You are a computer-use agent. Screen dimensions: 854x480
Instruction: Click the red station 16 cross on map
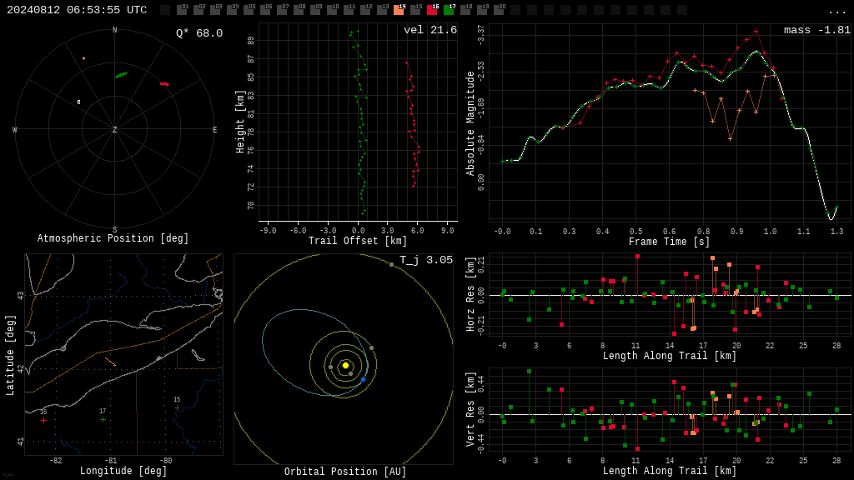tap(43, 420)
